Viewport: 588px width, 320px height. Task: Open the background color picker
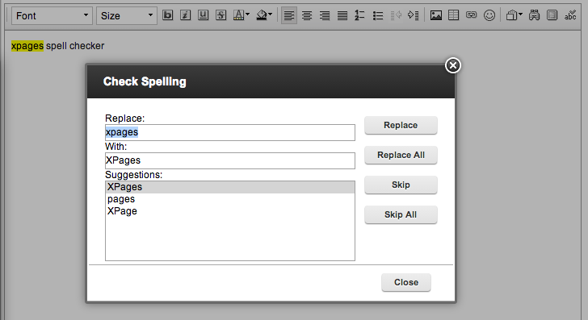pos(264,15)
